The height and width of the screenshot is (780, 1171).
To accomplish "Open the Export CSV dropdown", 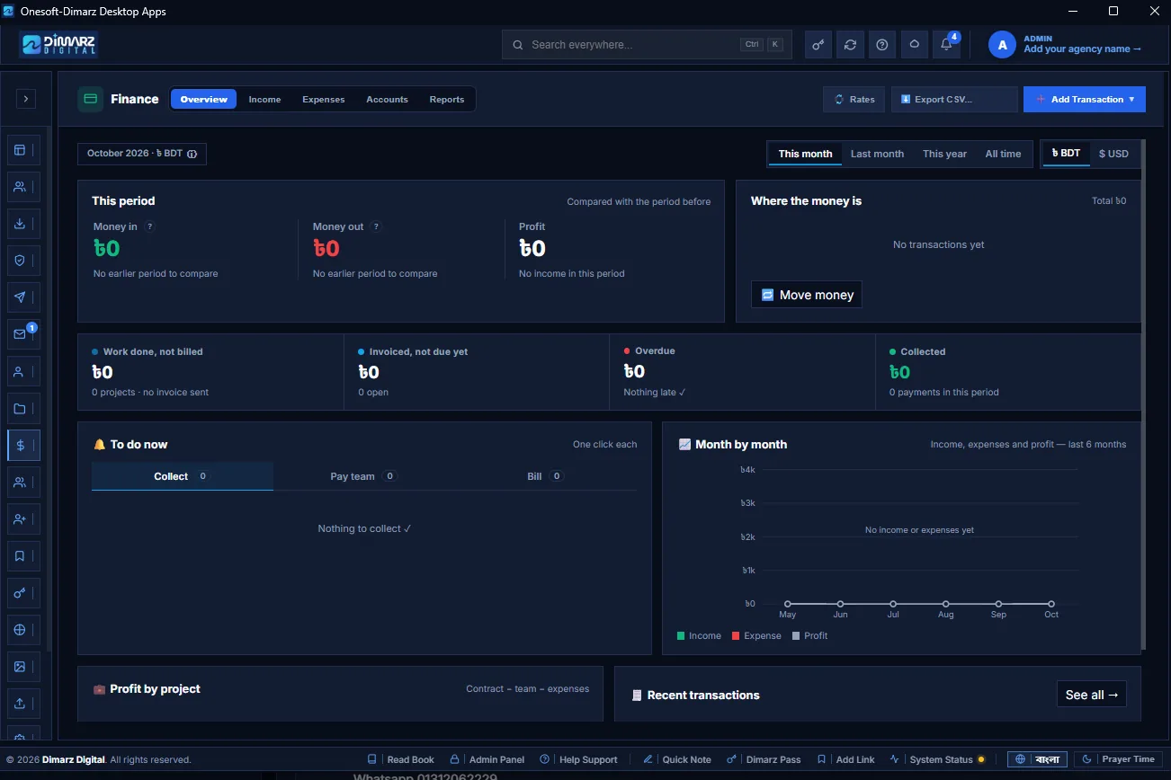I will [954, 99].
